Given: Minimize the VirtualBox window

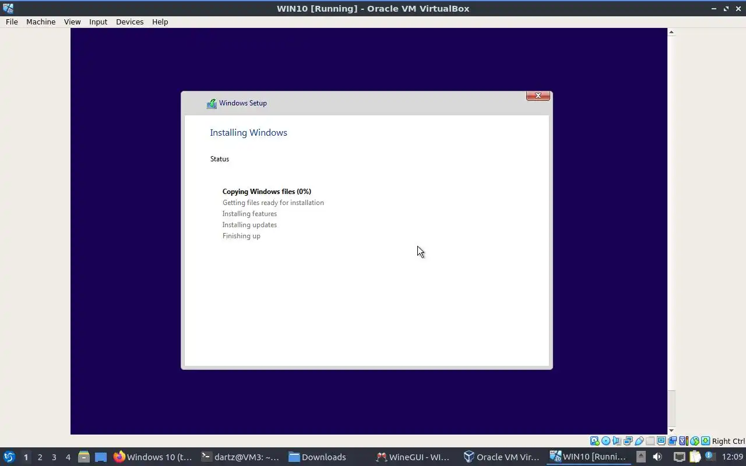Looking at the screenshot, I should 714,8.
